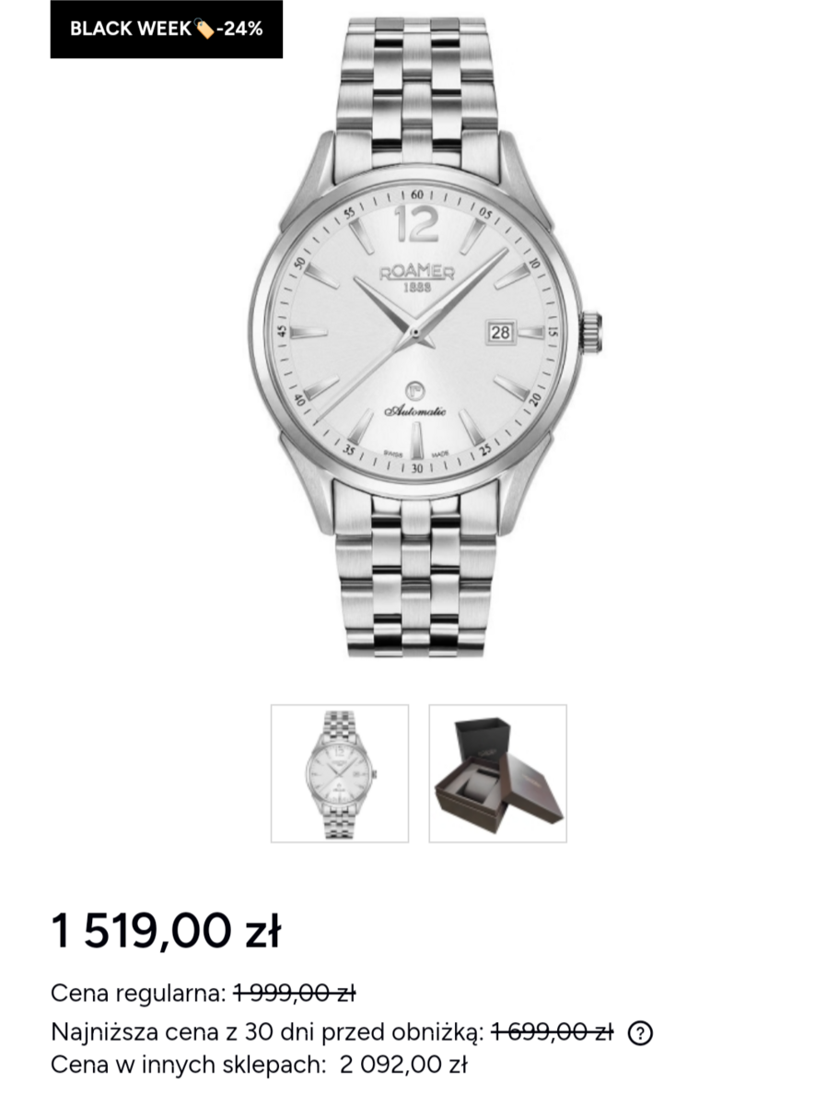Screen dimensions: 827x1106
Task: Click the price tag emoji in Black Week badge
Action: pyautogui.click(x=204, y=29)
